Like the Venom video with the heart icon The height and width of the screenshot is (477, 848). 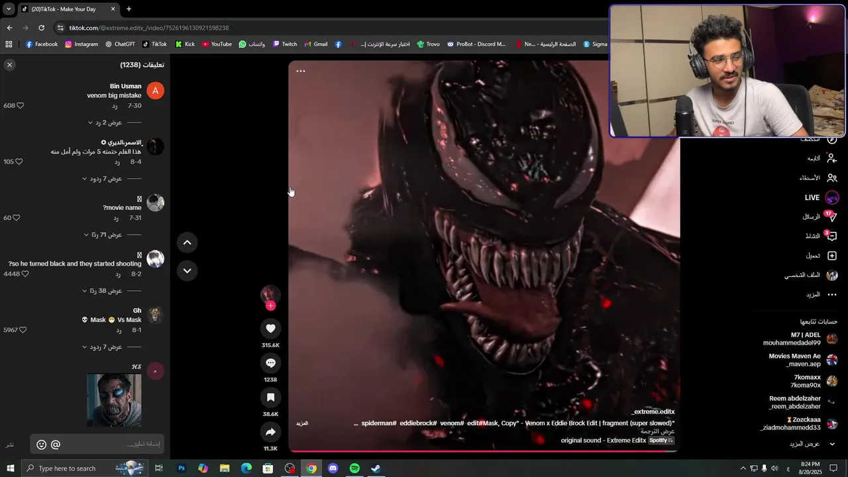tap(270, 329)
